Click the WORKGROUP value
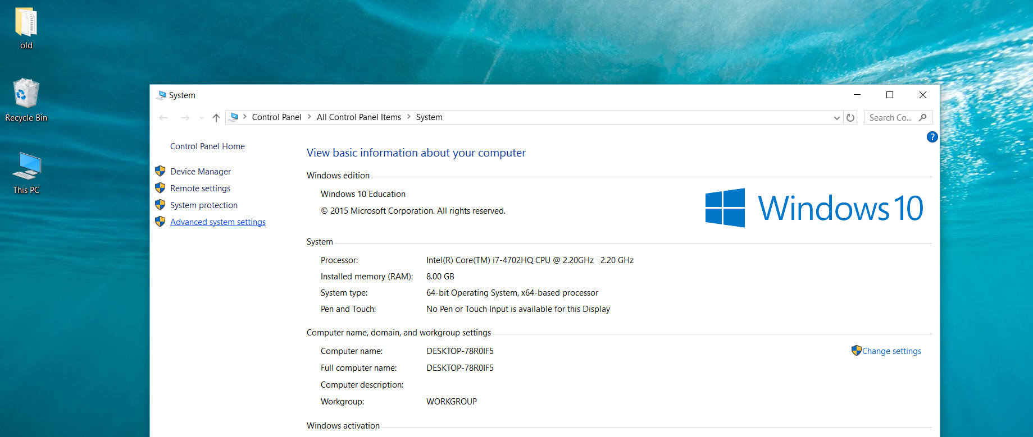The image size is (1033, 437). [452, 402]
